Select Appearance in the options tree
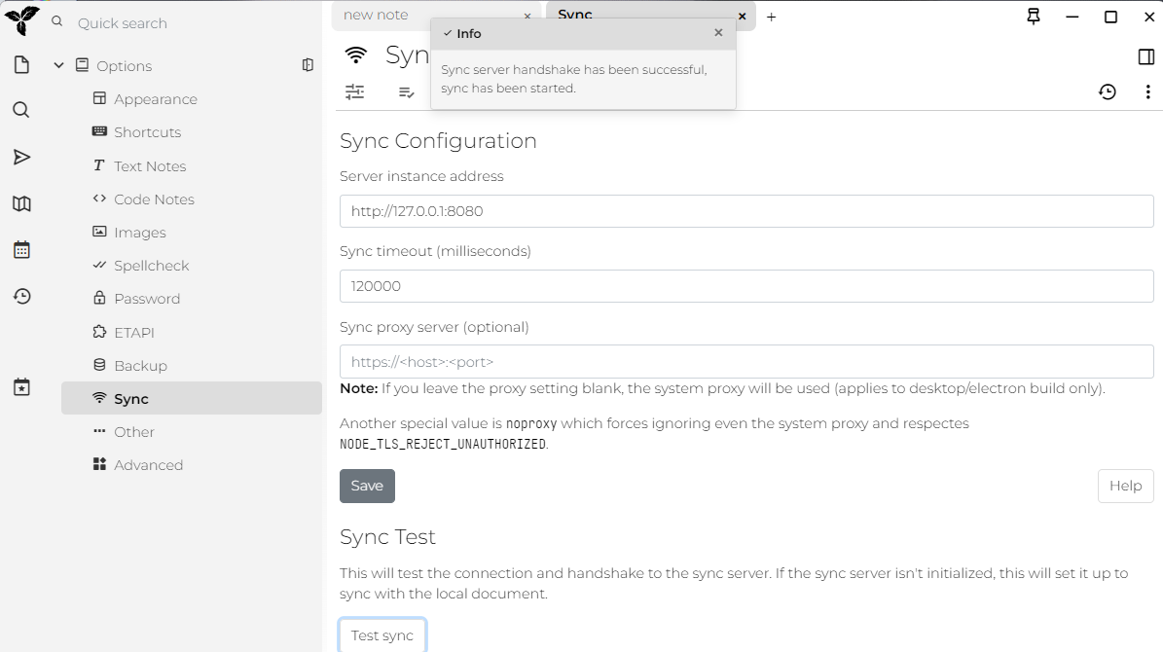1163x652 pixels. click(155, 99)
